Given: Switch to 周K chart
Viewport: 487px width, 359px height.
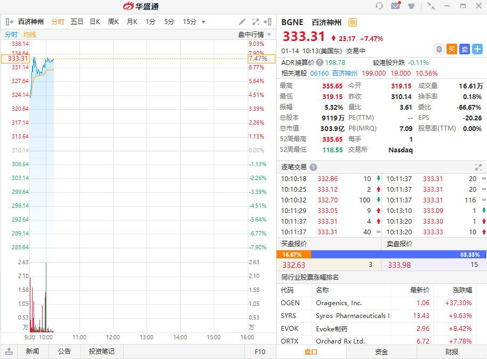Looking at the screenshot, I should (113, 22).
